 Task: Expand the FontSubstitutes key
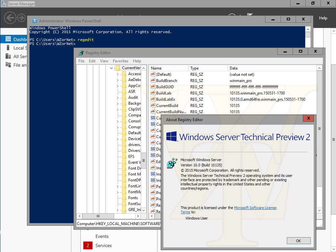pos(117,204)
